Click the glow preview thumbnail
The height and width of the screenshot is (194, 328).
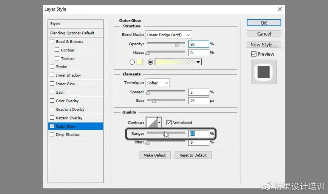pyautogui.click(x=264, y=72)
